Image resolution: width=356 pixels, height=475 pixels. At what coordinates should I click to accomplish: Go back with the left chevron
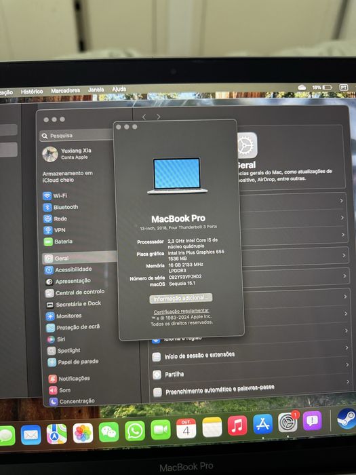[x=144, y=117]
